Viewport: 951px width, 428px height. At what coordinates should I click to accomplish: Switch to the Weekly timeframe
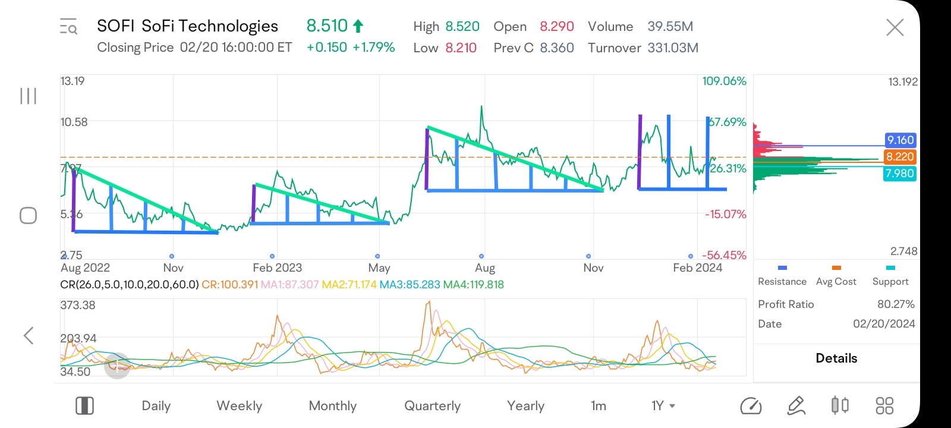pos(240,406)
